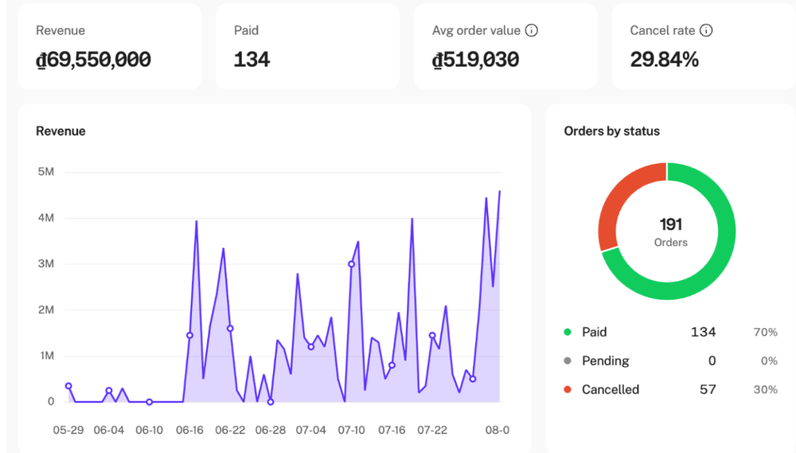Click the Revenue chart title
This screenshot has width=796, height=453.
(60, 131)
